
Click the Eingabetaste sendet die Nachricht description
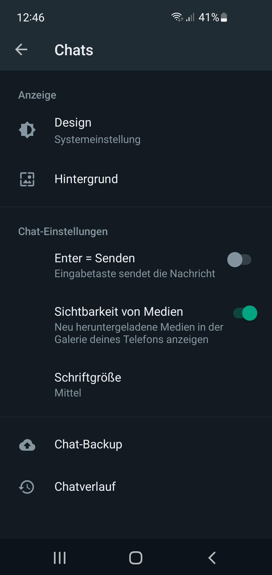click(135, 273)
